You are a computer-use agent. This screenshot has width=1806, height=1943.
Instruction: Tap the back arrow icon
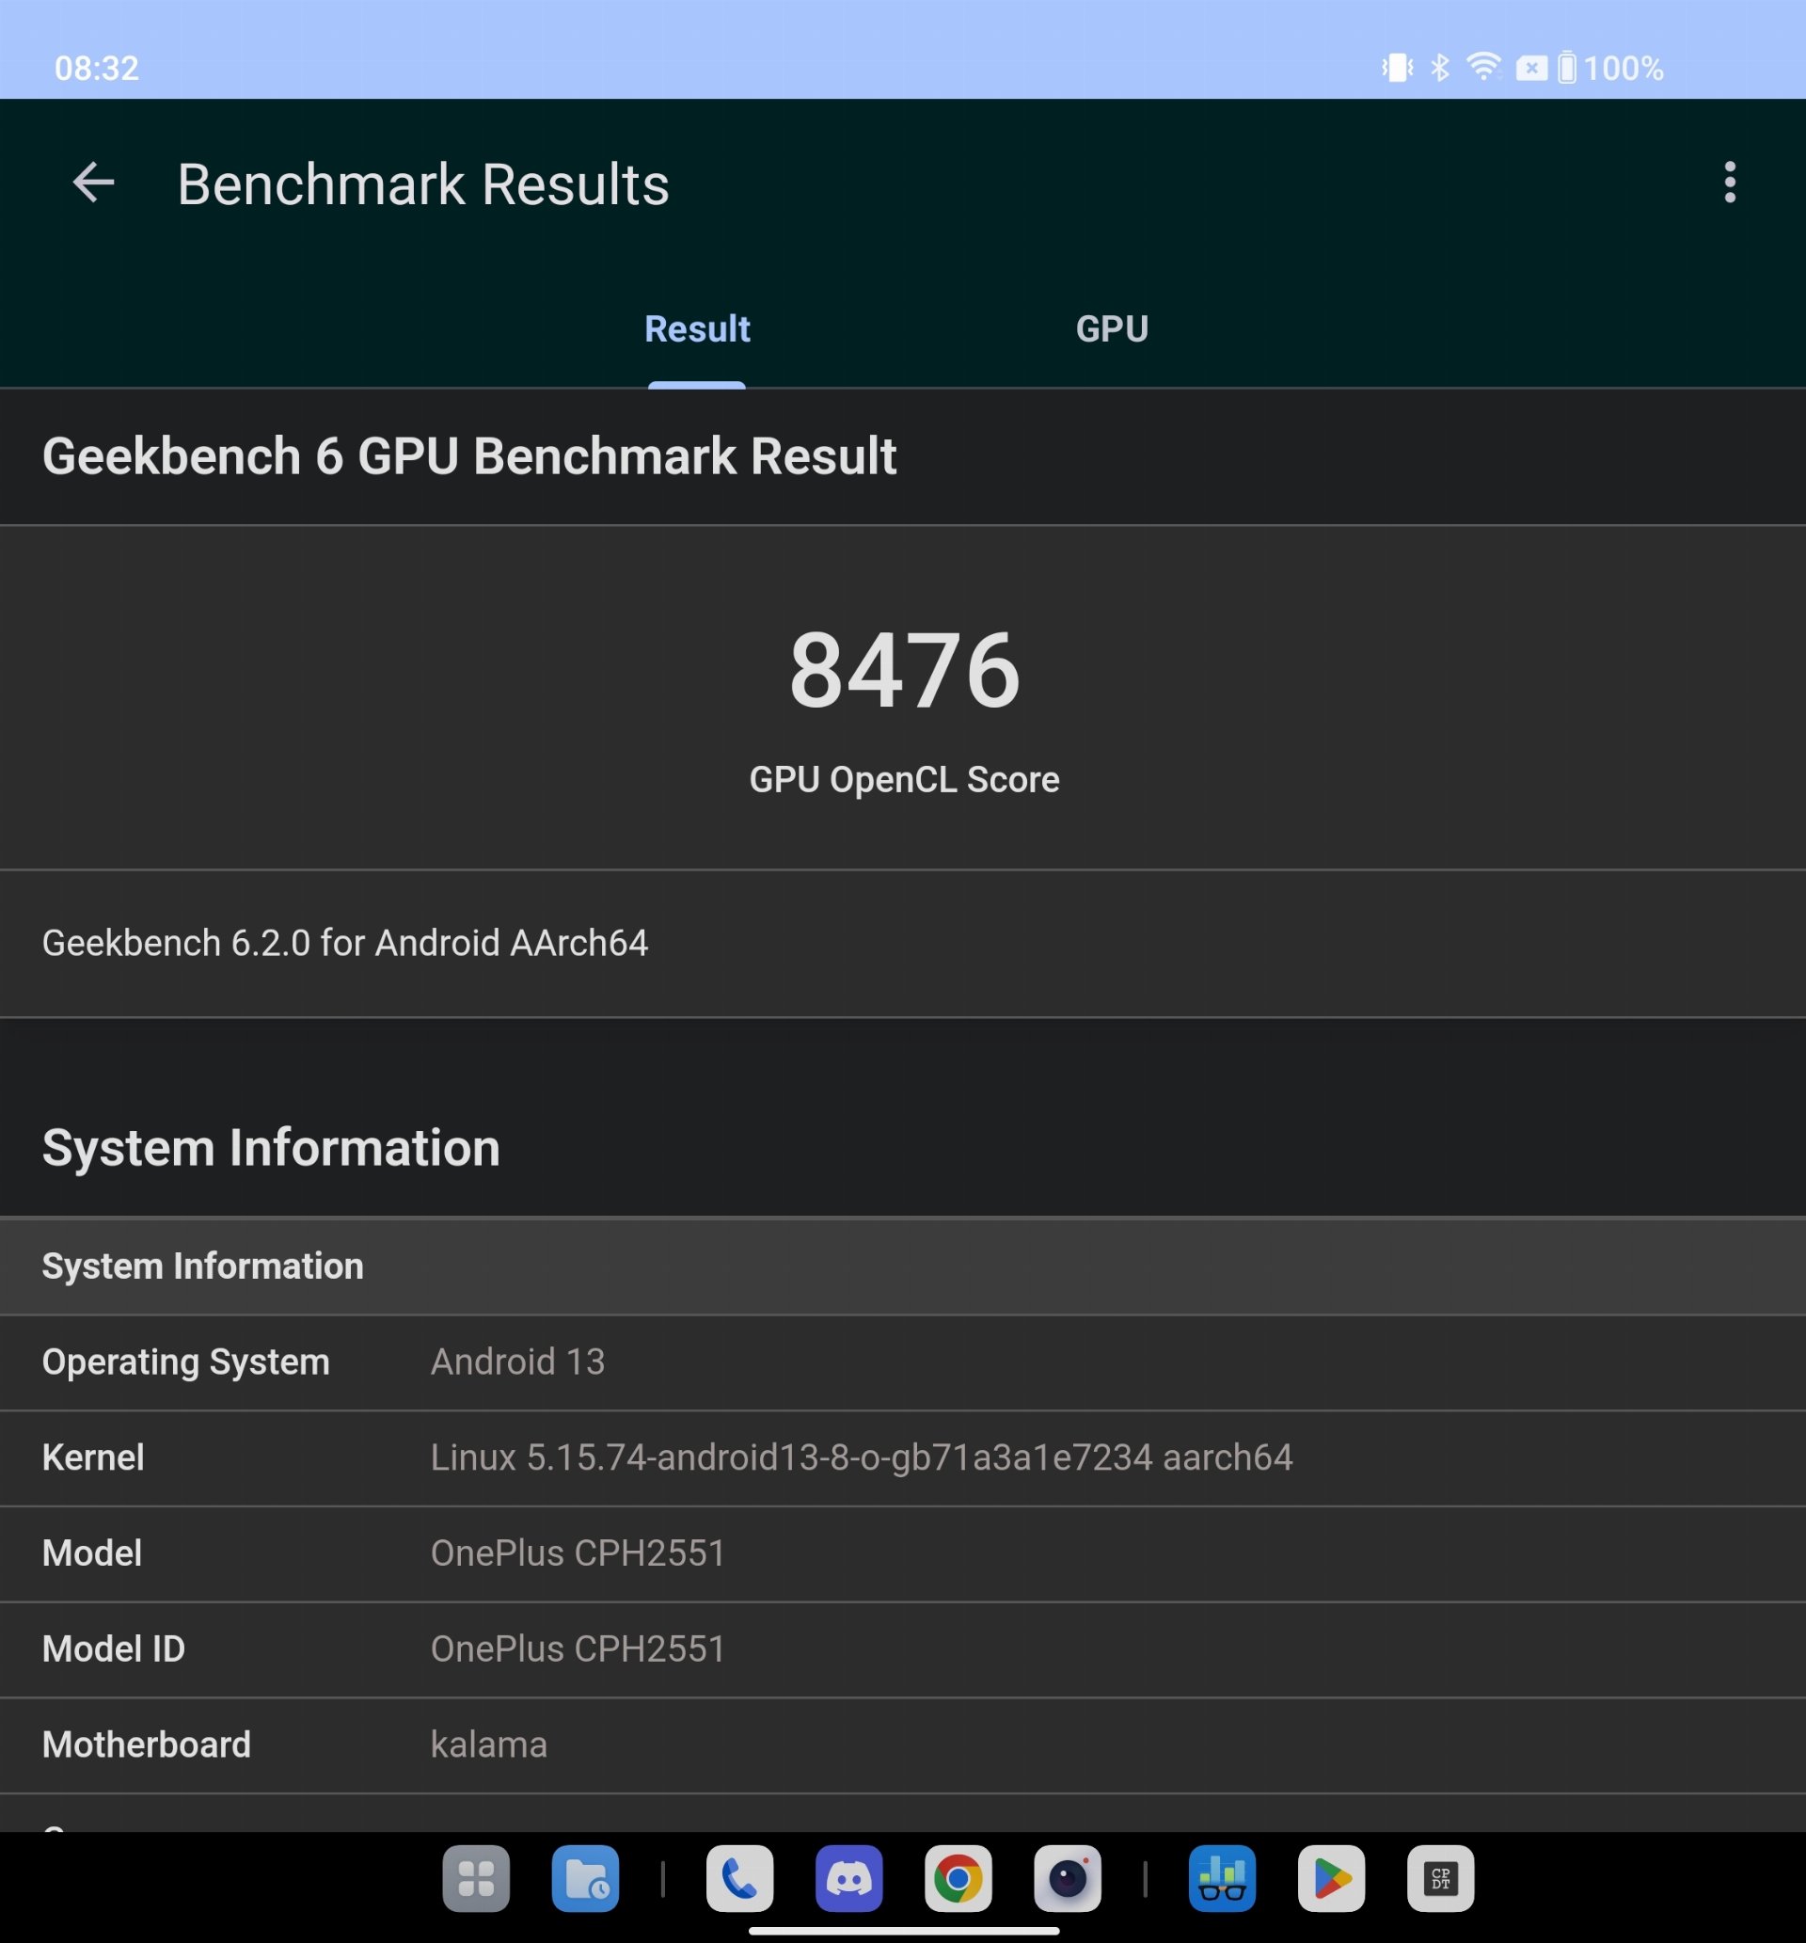coord(94,183)
